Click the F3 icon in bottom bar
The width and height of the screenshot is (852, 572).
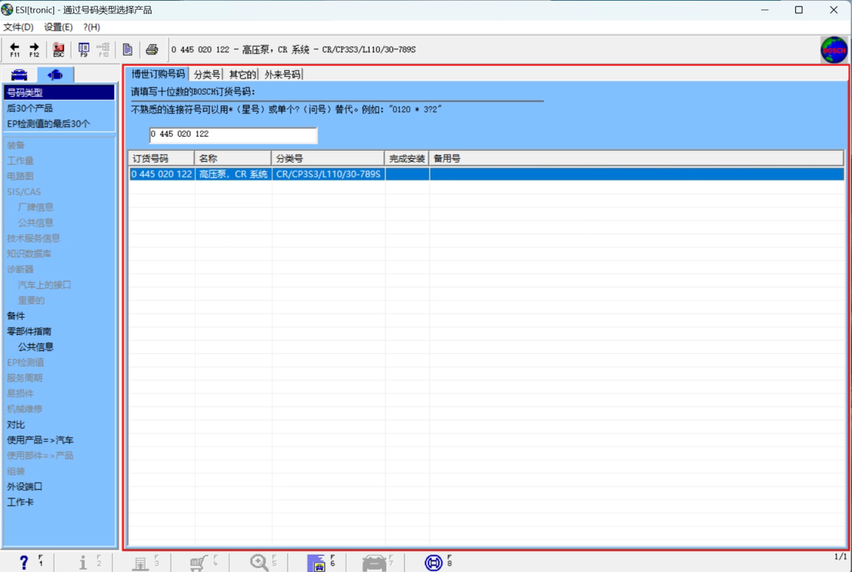141,562
